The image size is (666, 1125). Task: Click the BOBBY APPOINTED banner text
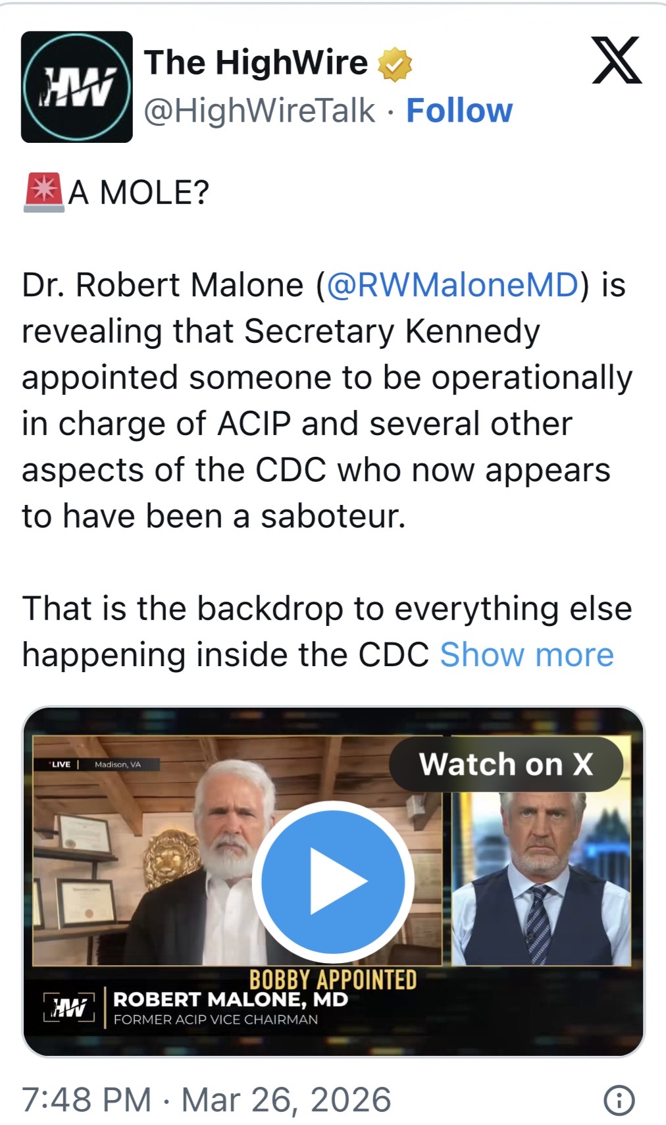pyautogui.click(x=333, y=979)
